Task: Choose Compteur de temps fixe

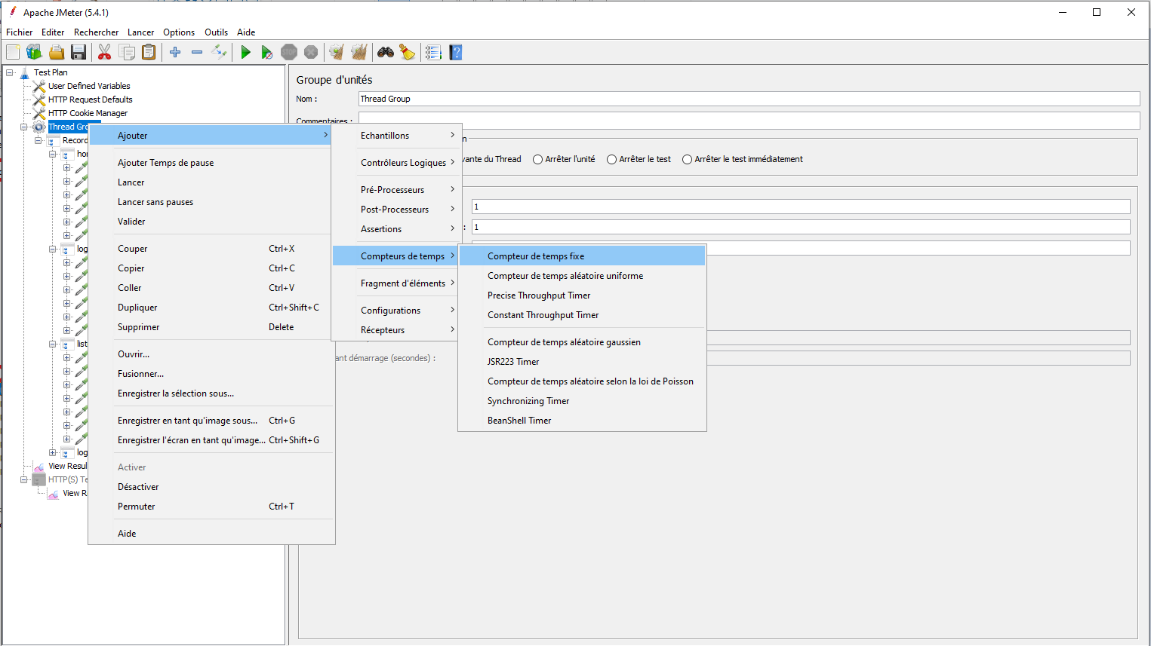Action: pyautogui.click(x=582, y=256)
